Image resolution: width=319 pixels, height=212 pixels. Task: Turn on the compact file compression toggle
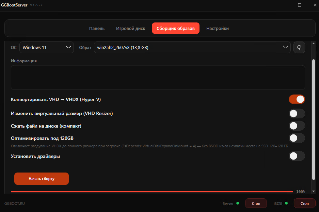297,126
